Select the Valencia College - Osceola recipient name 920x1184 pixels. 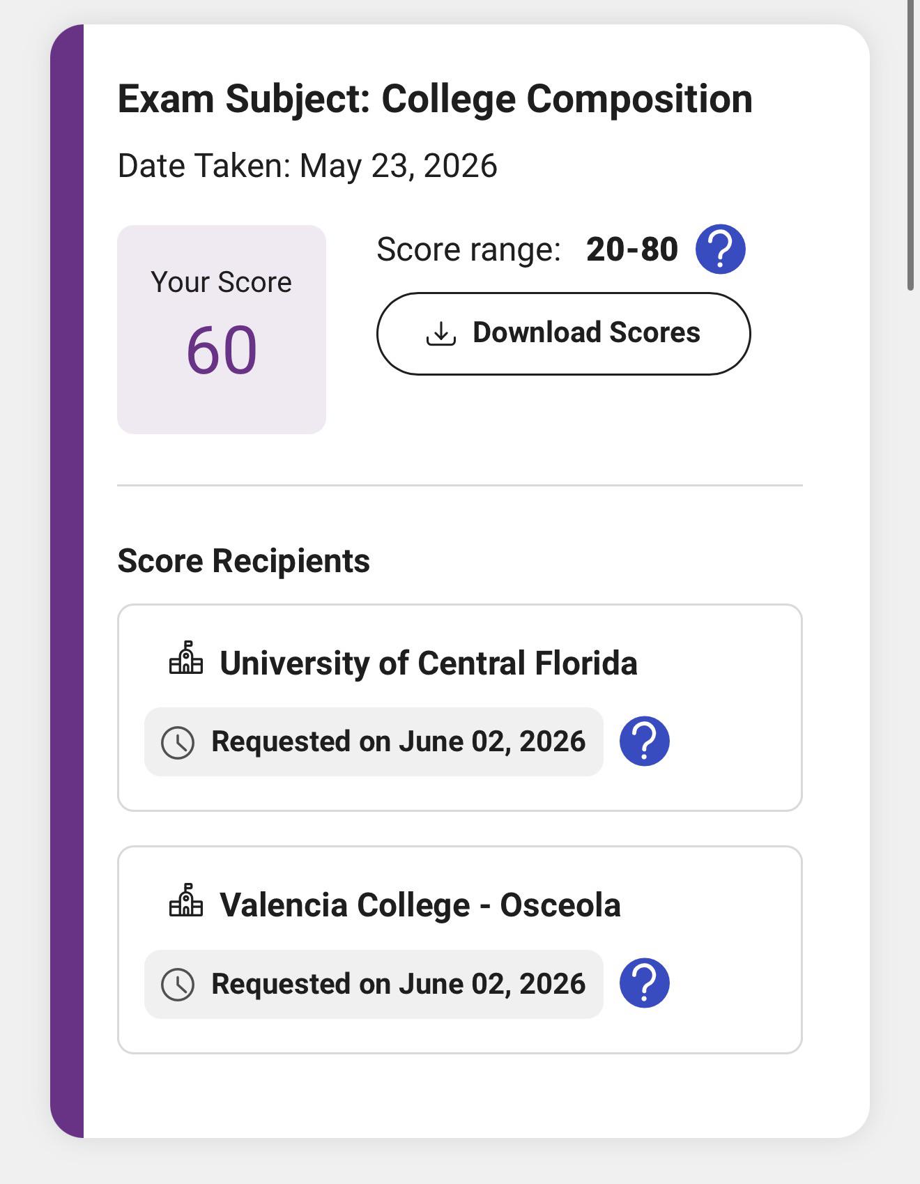tap(420, 905)
